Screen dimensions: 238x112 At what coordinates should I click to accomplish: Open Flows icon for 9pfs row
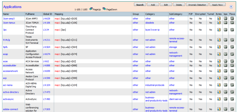pyautogui.click(x=232, y=47)
